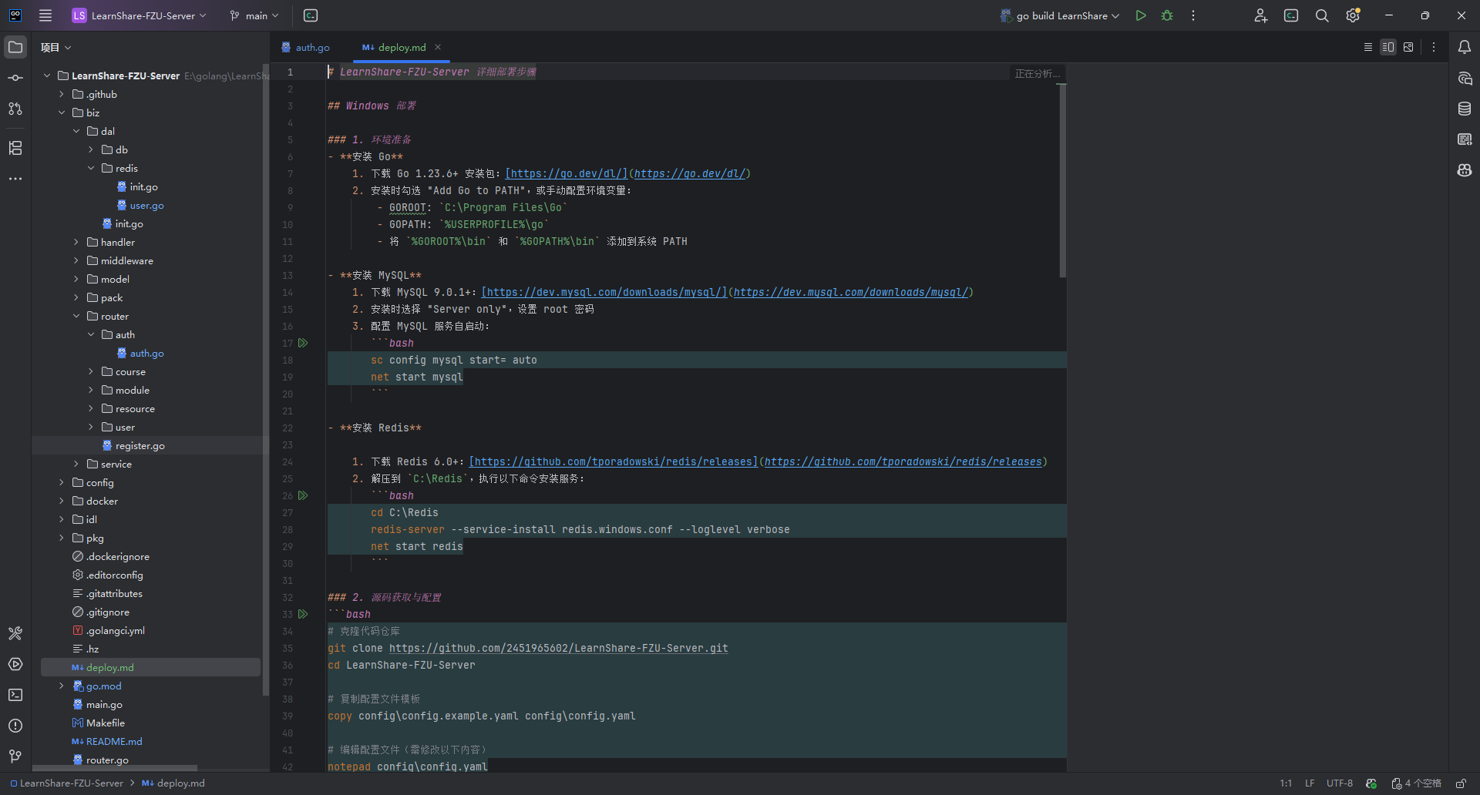1480x795 pixels.
Task: Toggle read-only lock icon in status bar
Action: tap(1461, 783)
